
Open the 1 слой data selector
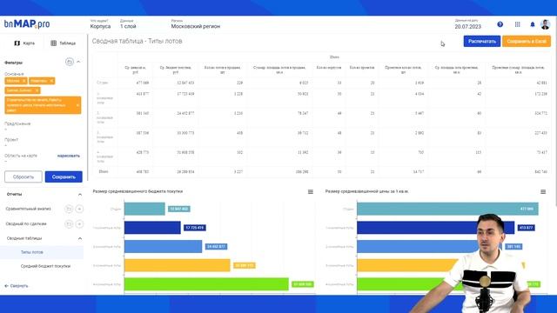128,24
